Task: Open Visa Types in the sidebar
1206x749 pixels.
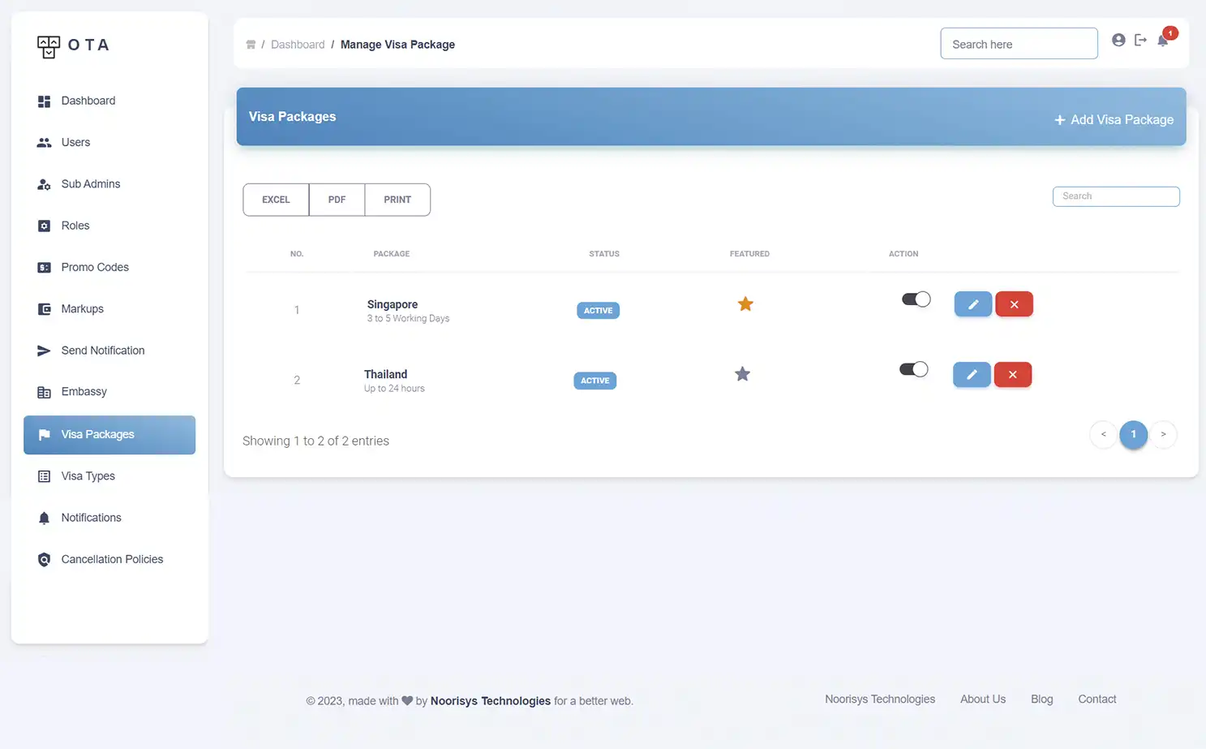Action: pyautogui.click(x=88, y=476)
